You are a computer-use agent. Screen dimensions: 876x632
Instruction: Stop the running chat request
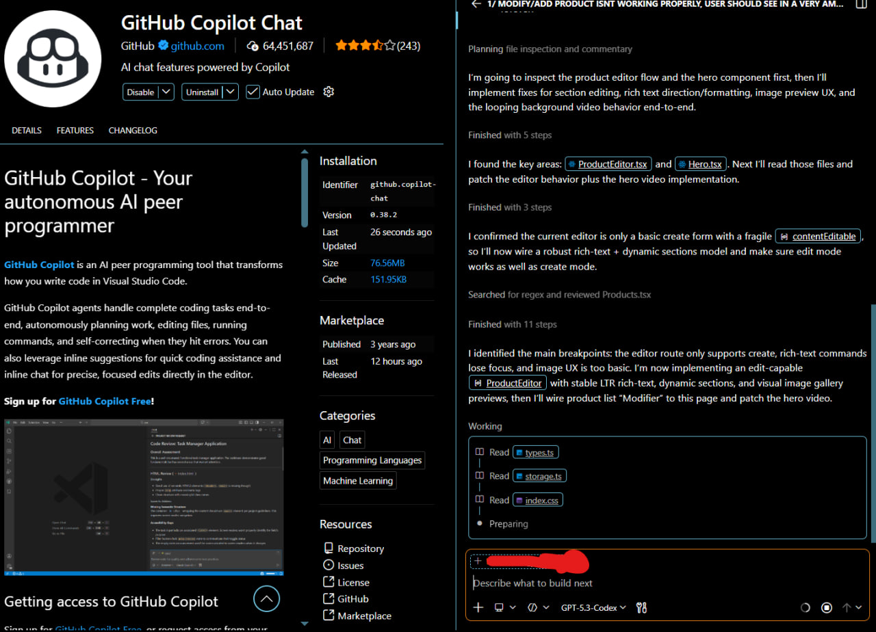[827, 607]
